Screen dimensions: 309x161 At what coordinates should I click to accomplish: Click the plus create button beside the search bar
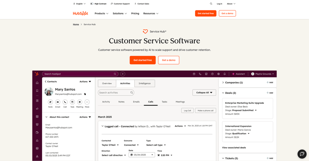122,74
